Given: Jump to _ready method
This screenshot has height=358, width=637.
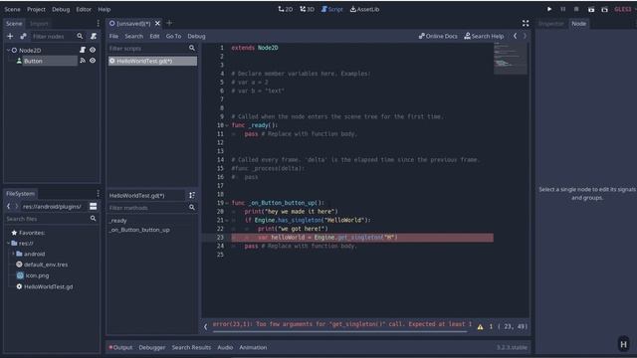Looking at the screenshot, I should click(x=118, y=221).
